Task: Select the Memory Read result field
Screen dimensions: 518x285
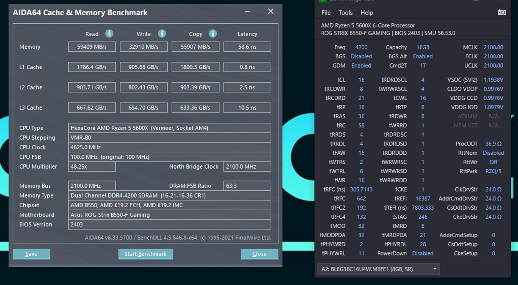Action: pos(92,47)
